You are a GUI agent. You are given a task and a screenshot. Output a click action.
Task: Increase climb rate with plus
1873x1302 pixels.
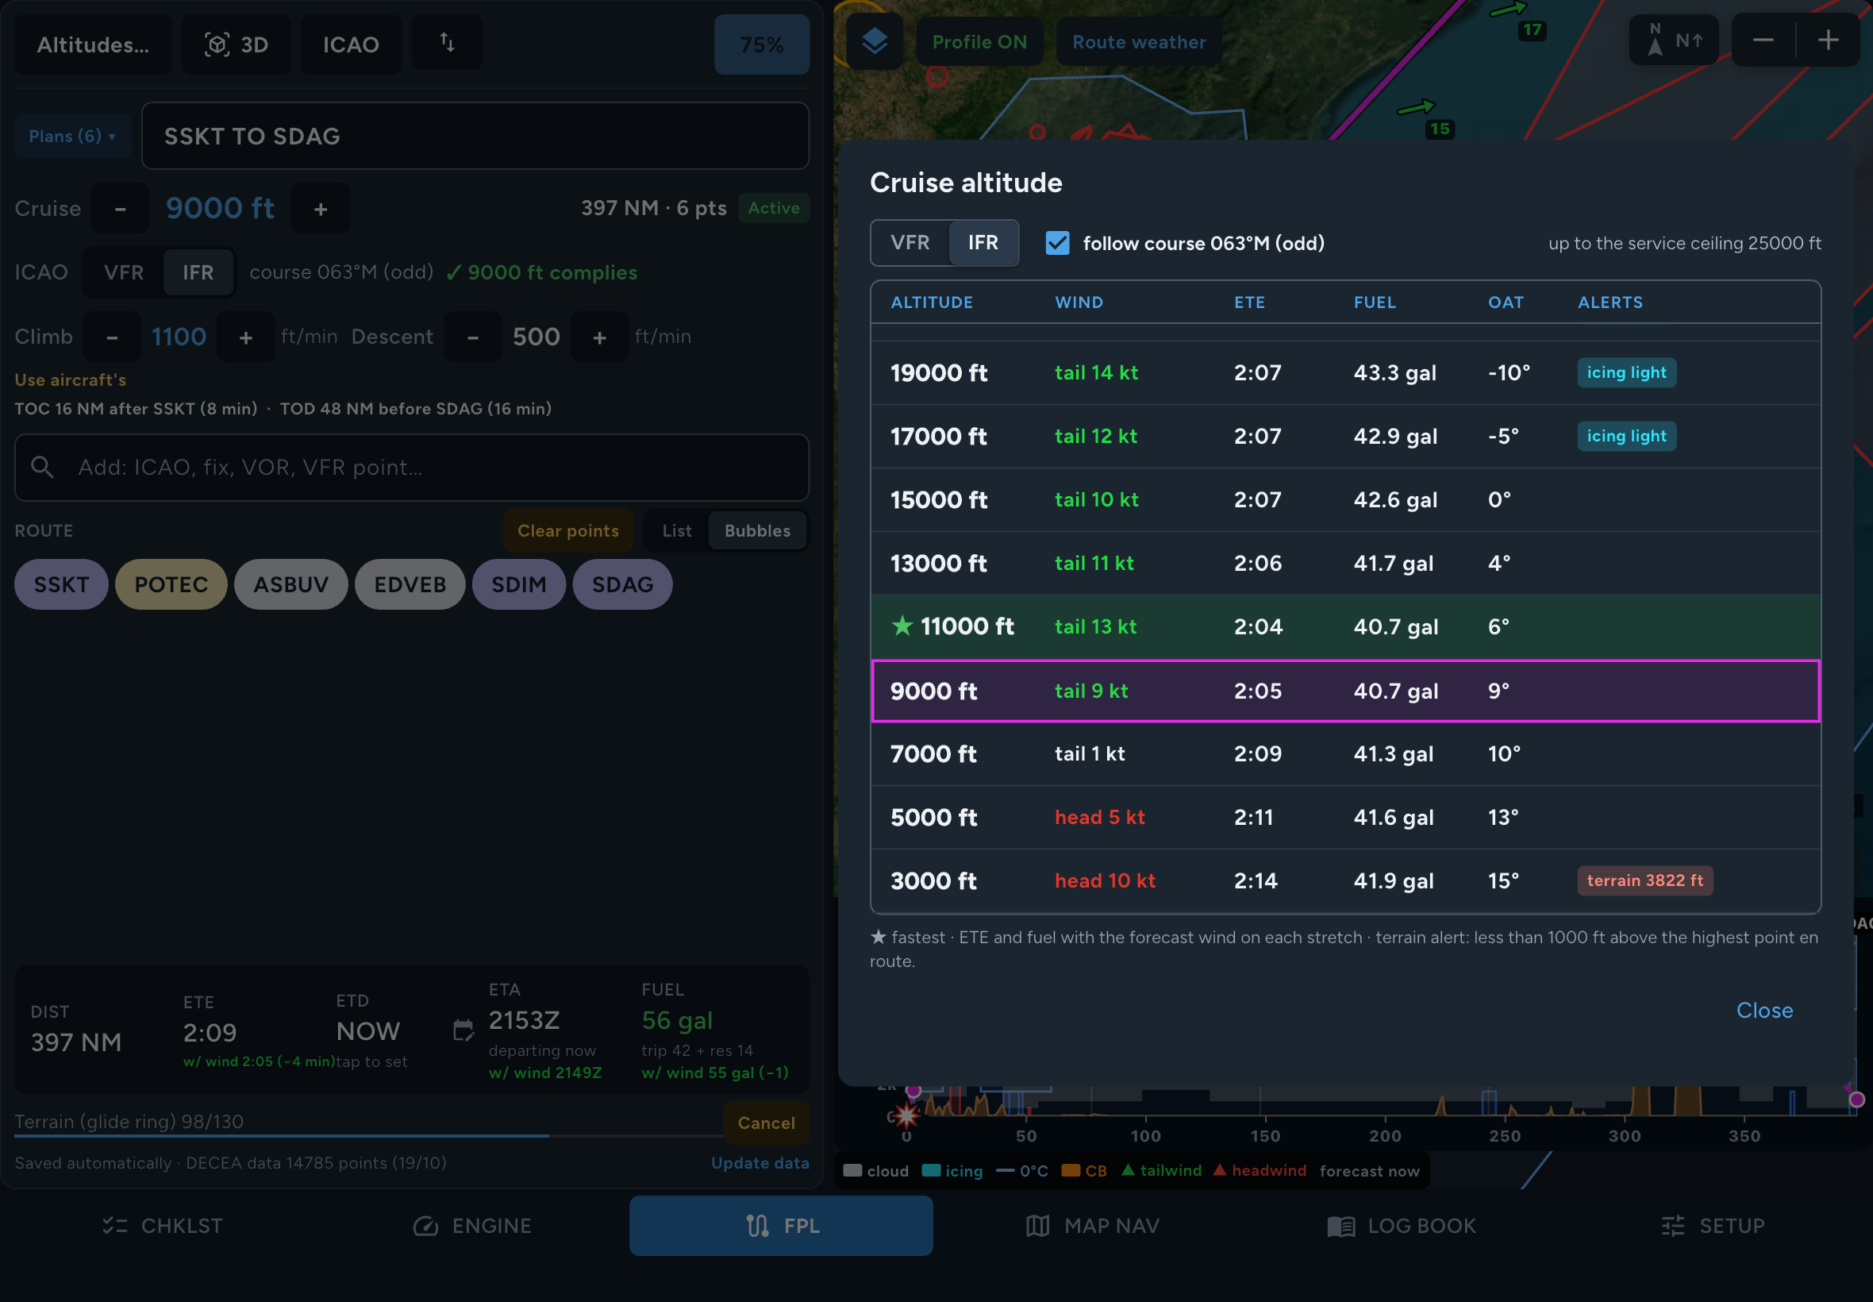point(245,337)
